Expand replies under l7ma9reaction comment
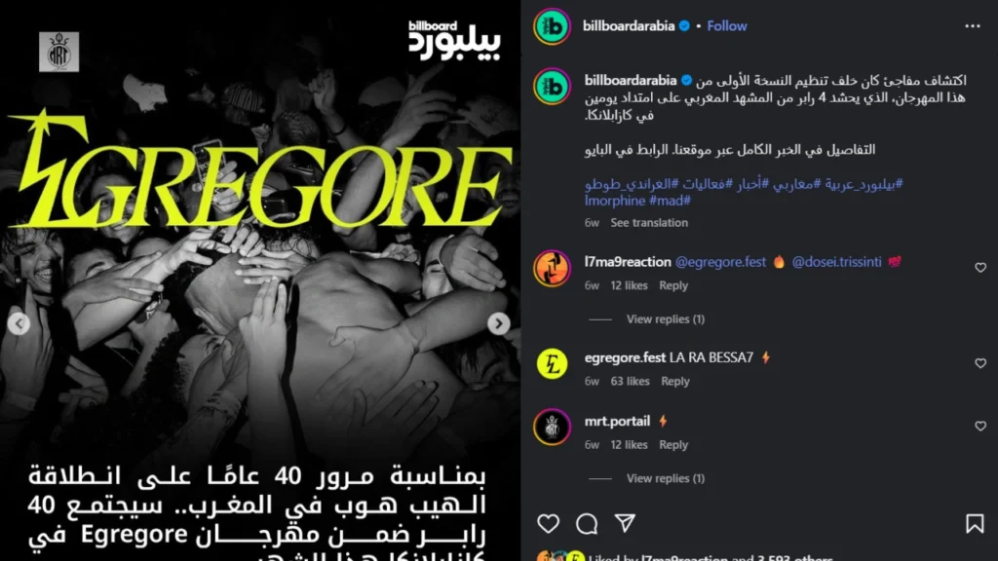The image size is (998, 561). point(665,318)
